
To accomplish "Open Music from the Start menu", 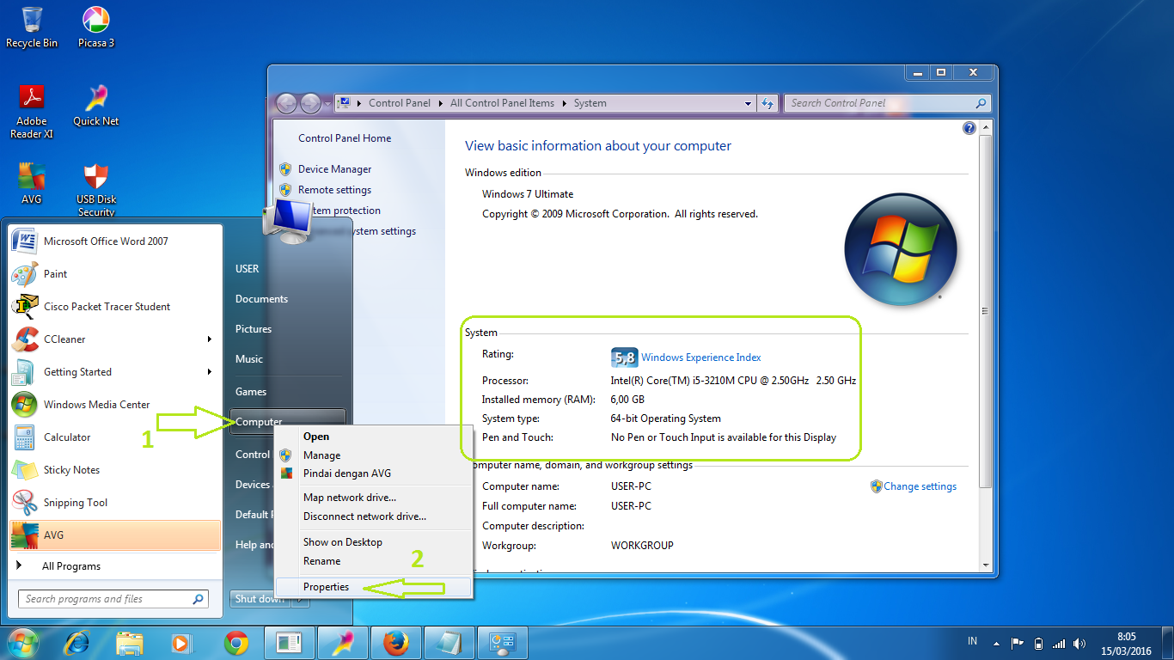I will 249,359.
